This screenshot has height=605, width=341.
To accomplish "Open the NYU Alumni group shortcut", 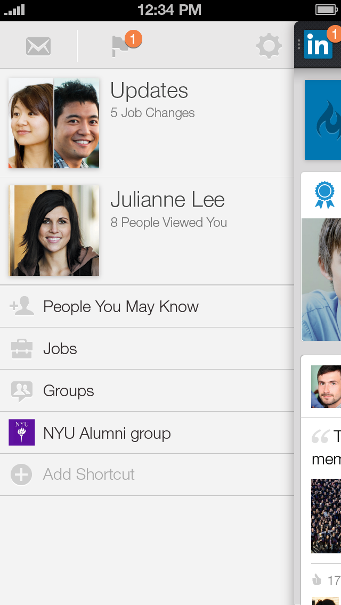I will pyautogui.click(x=107, y=434).
